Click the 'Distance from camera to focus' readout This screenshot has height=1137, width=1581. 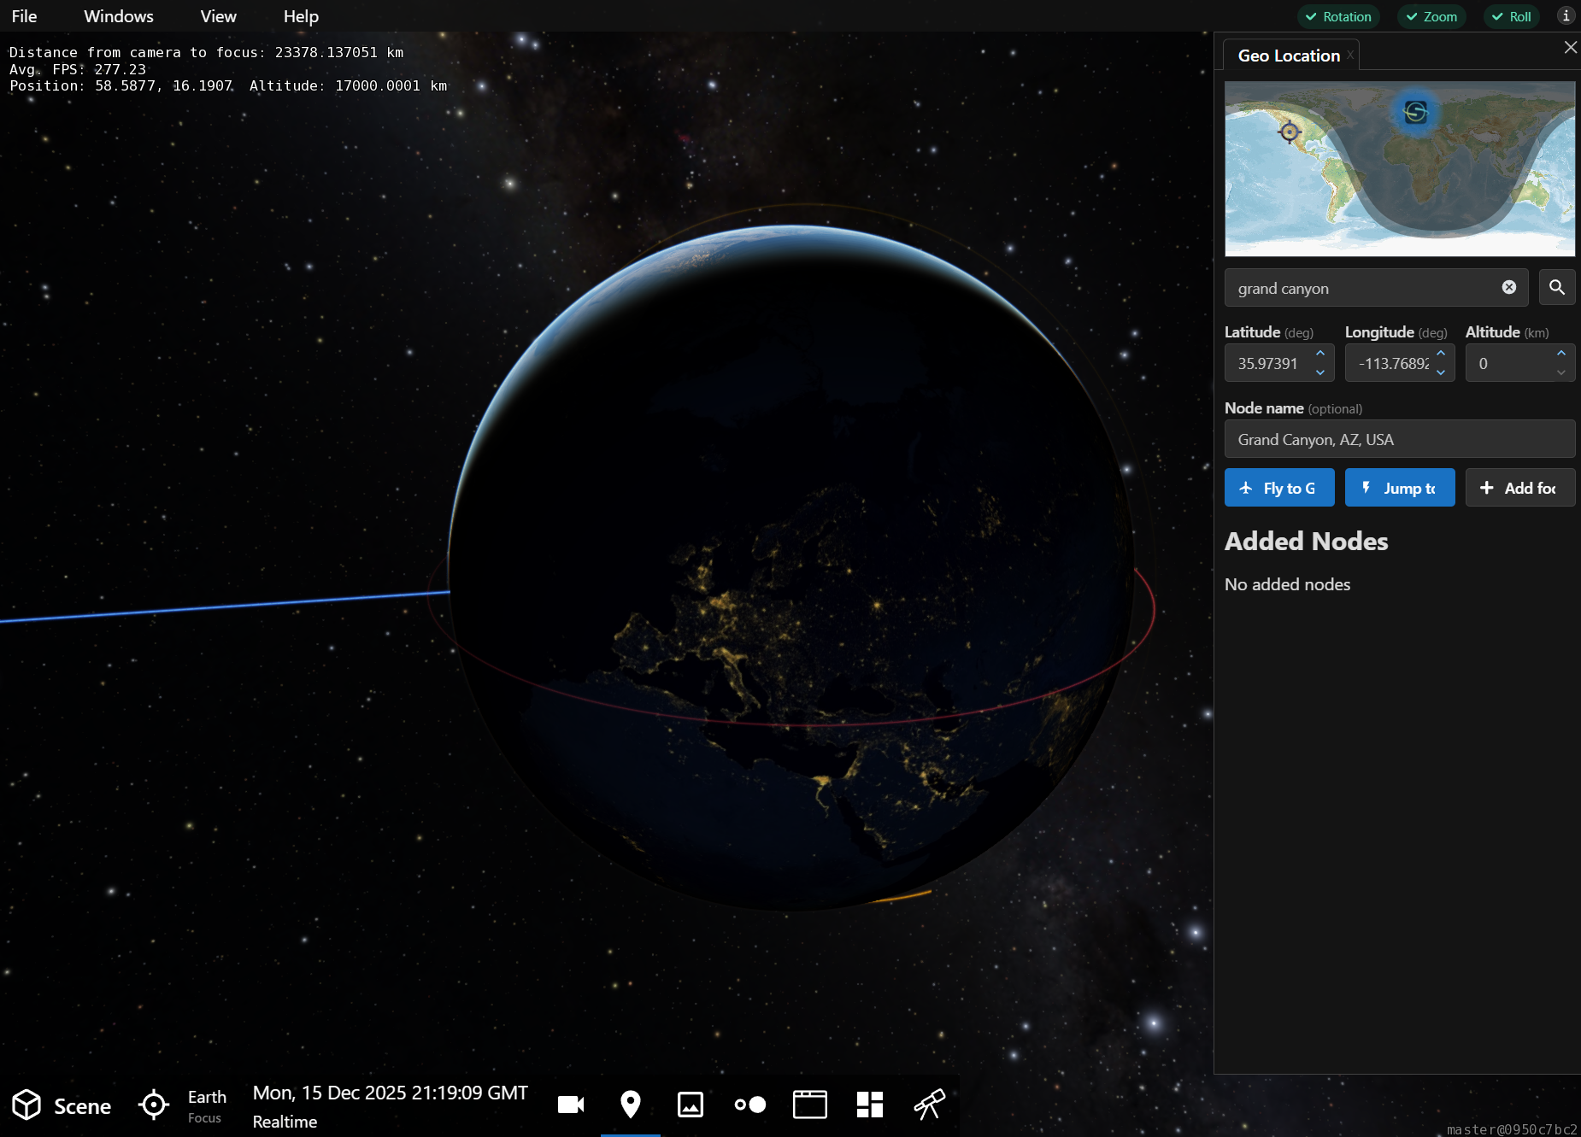coord(206,52)
